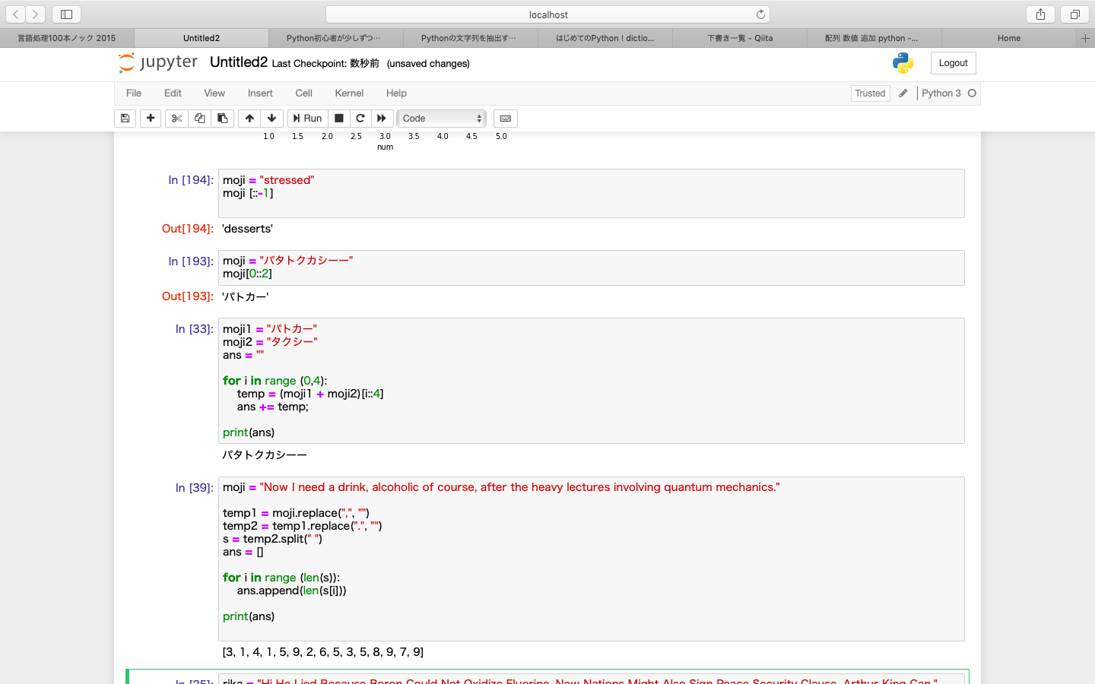Open the Help menu
The height and width of the screenshot is (684, 1095).
396,93
